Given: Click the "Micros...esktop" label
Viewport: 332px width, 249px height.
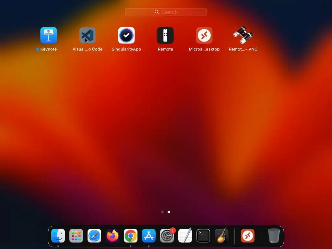Looking at the screenshot, I should pos(204,49).
